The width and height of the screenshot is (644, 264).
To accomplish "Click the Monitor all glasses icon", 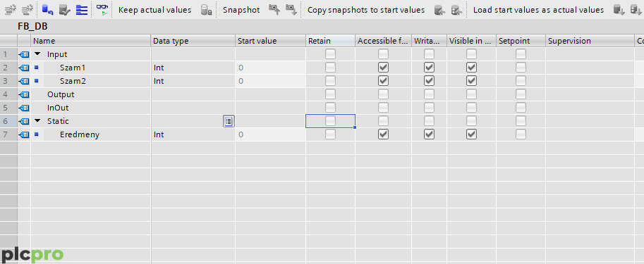I will tap(102, 9).
